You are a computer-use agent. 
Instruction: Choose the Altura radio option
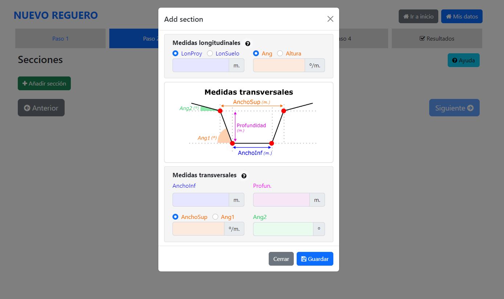pyautogui.click(x=280, y=53)
